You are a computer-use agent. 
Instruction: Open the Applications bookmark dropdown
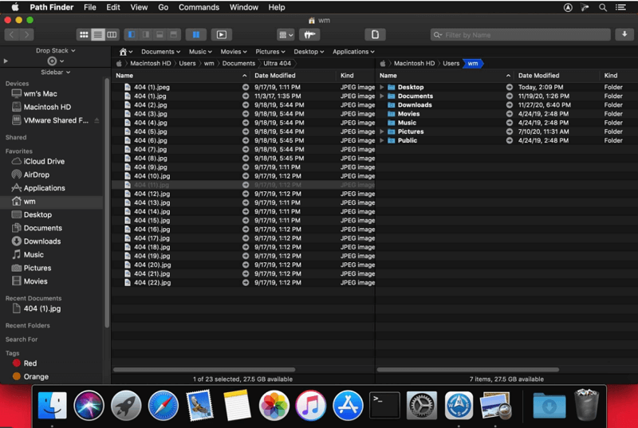353,52
